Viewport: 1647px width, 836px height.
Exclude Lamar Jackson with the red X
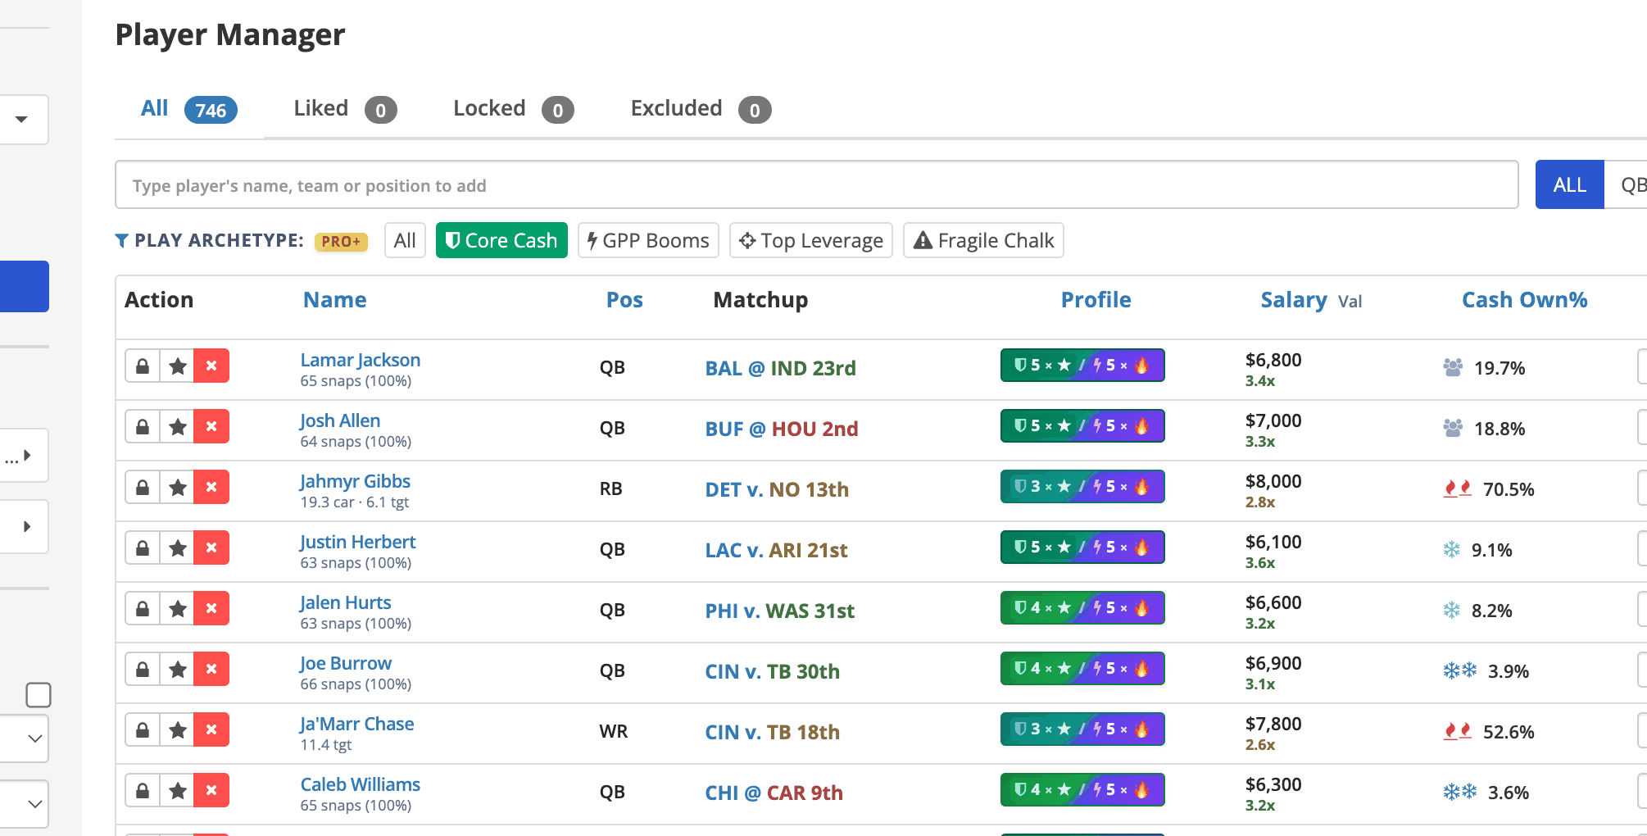tap(211, 366)
